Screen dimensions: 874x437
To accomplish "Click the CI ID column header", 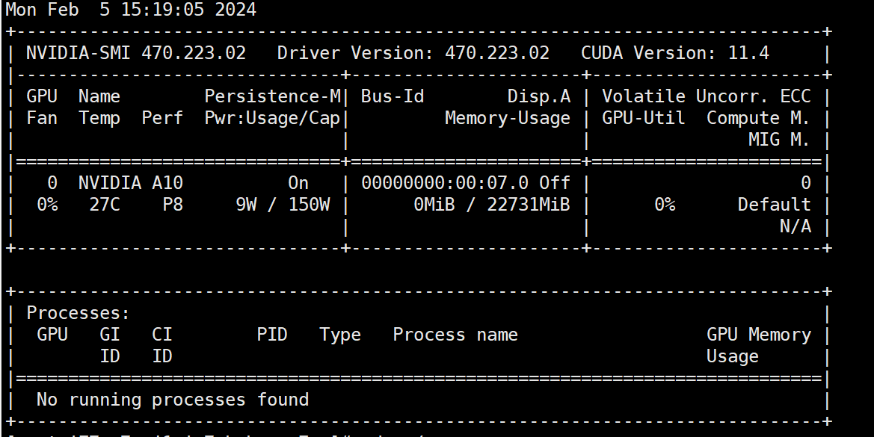I will [x=162, y=345].
